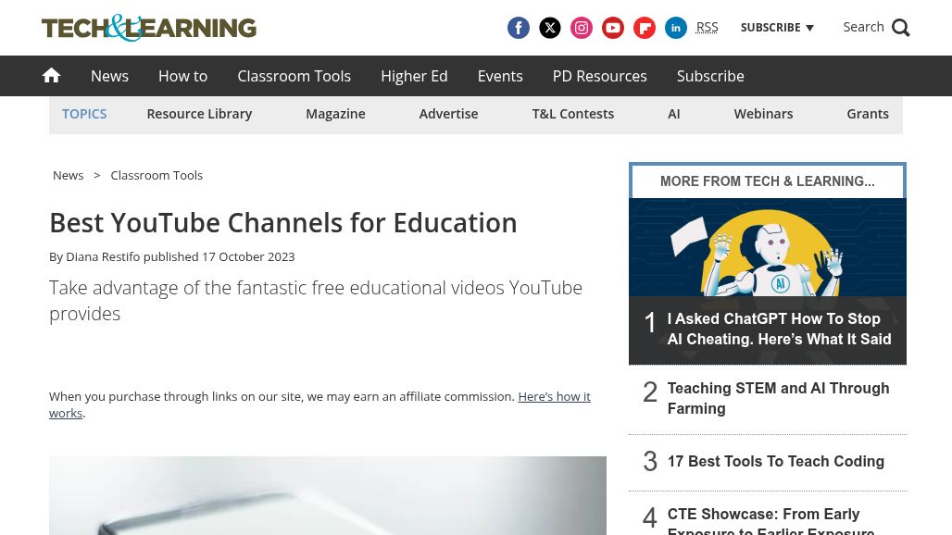Screen dimensions: 952x535
Task: Open 'Teaching STEM and AI Through Farming' article
Action: pos(778,398)
